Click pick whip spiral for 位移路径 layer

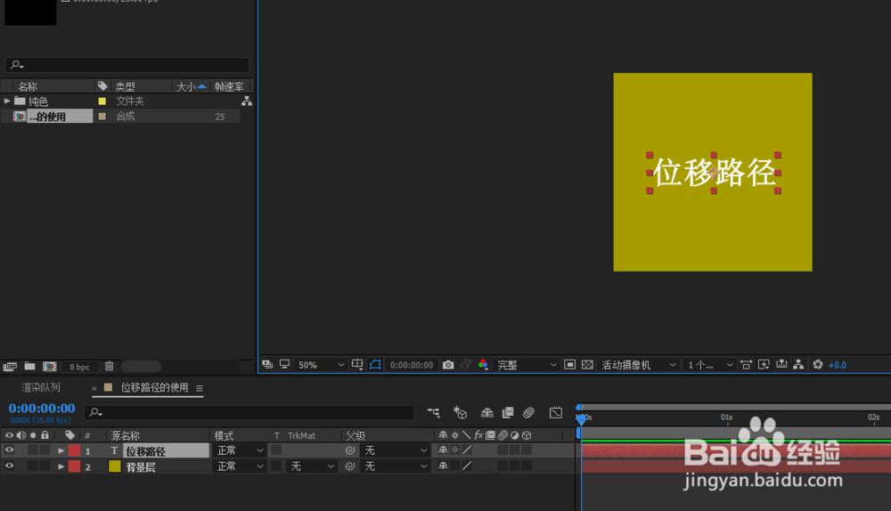pos(350,450)
